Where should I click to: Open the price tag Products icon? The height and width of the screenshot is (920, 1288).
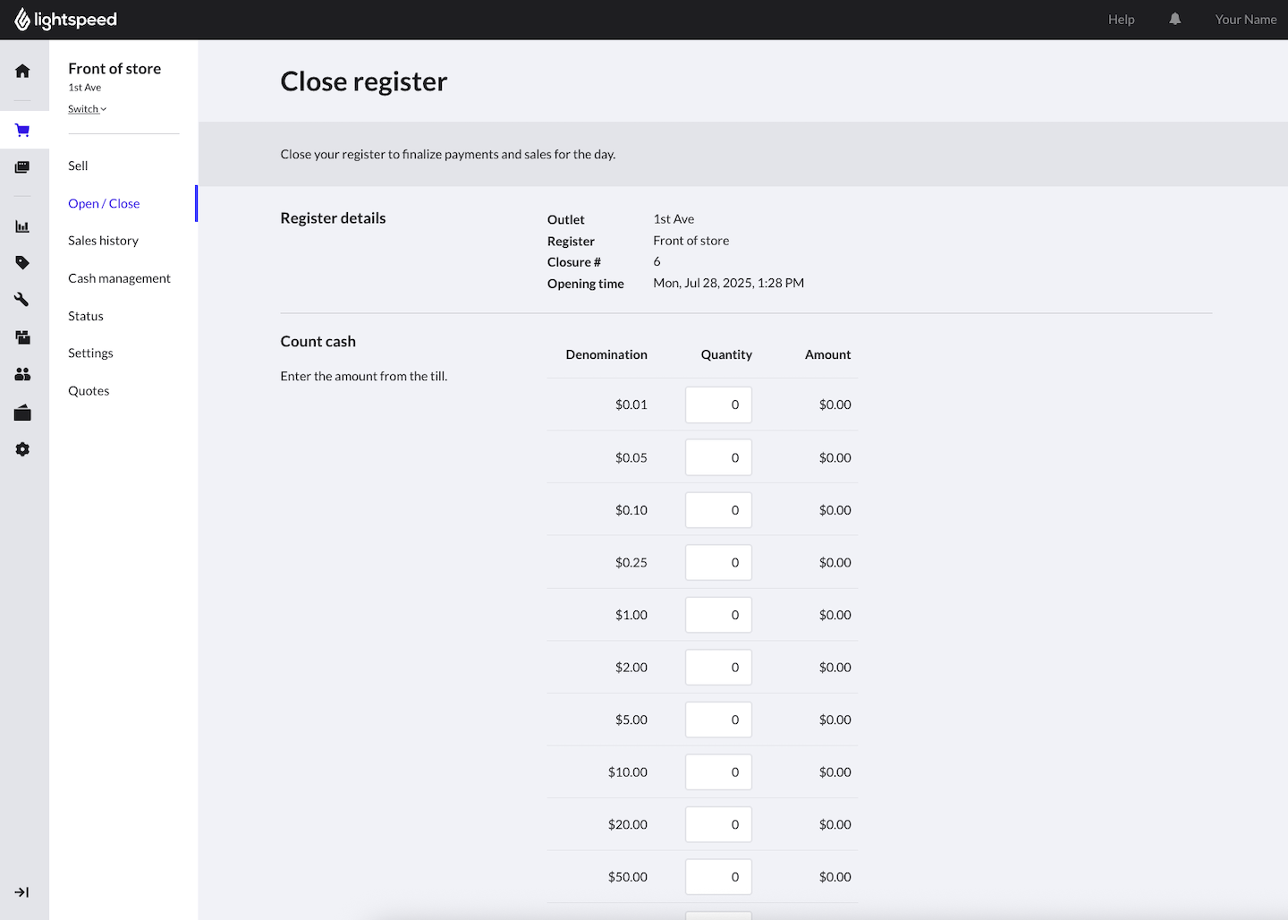pos(22,263)
